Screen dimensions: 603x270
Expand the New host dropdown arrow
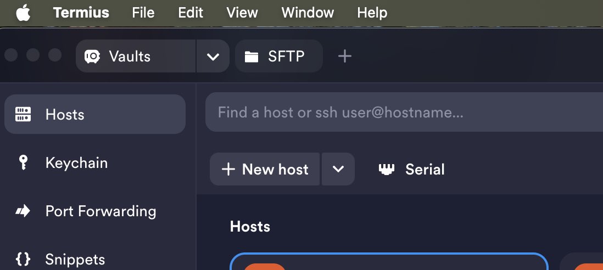point(338,169)
